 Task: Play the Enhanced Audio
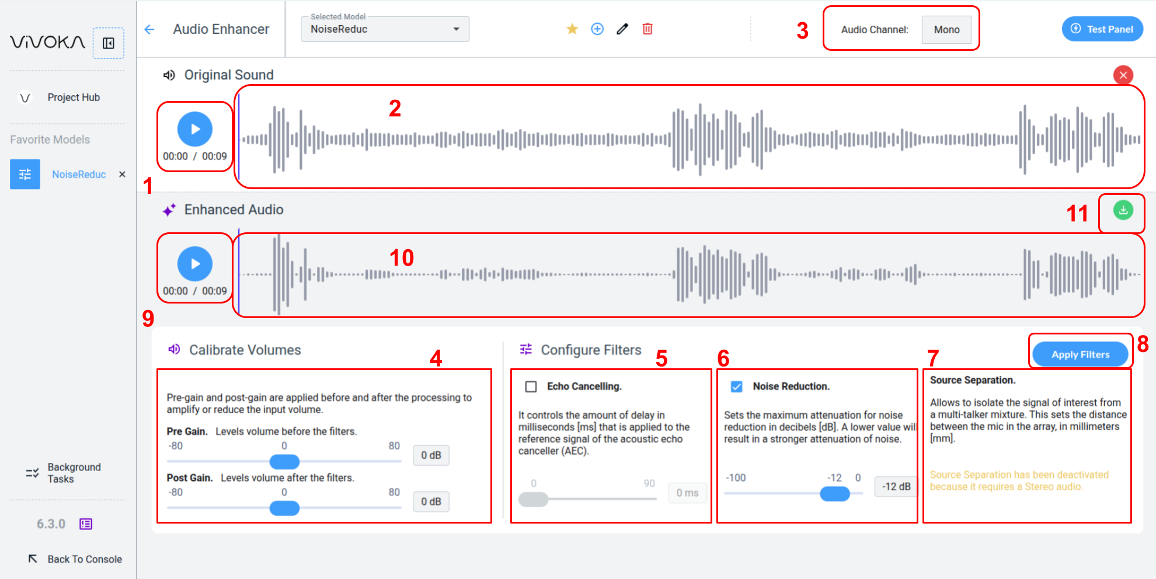click(195, 264)
